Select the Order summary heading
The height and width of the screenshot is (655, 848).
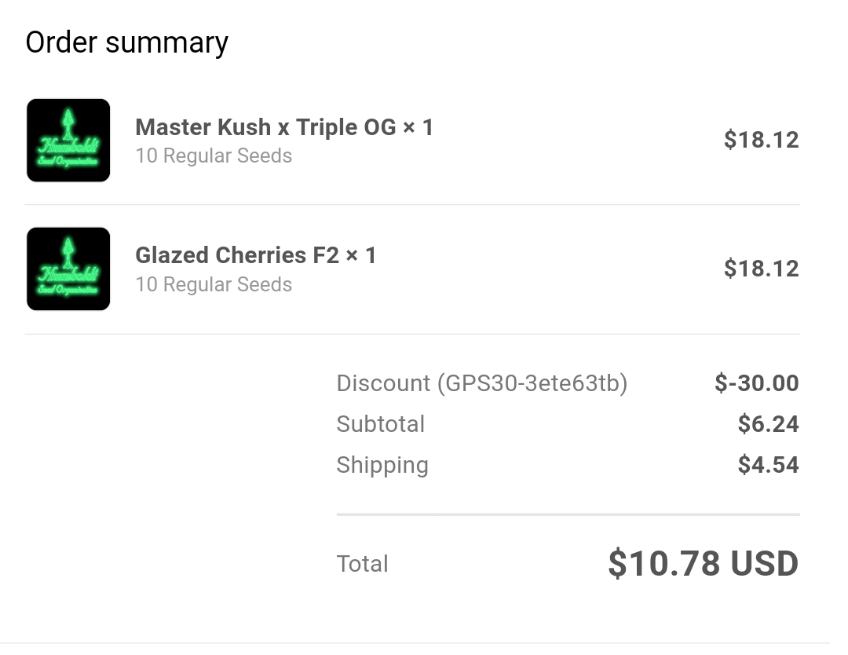pos(127,42)
